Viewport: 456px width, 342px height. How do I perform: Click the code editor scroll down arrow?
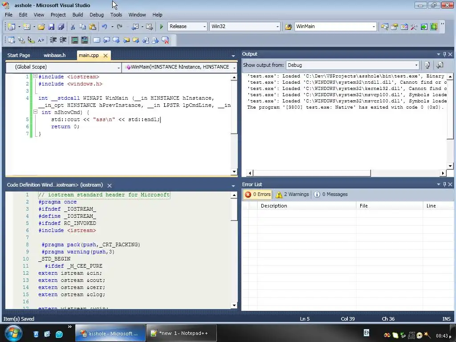[234, 171]
